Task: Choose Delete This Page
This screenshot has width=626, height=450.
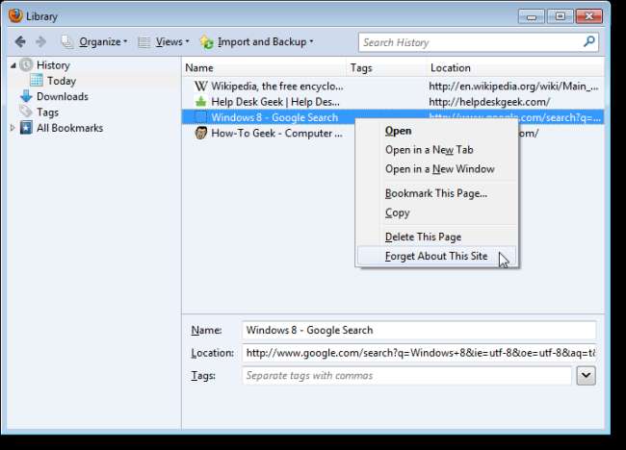Action: tap(437, 237)
